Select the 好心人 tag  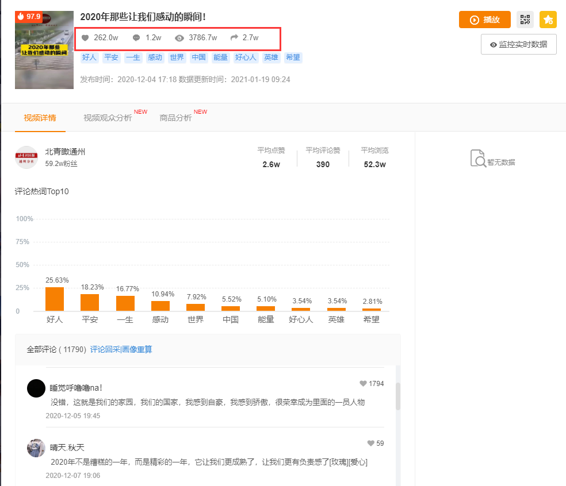[246, 57]
